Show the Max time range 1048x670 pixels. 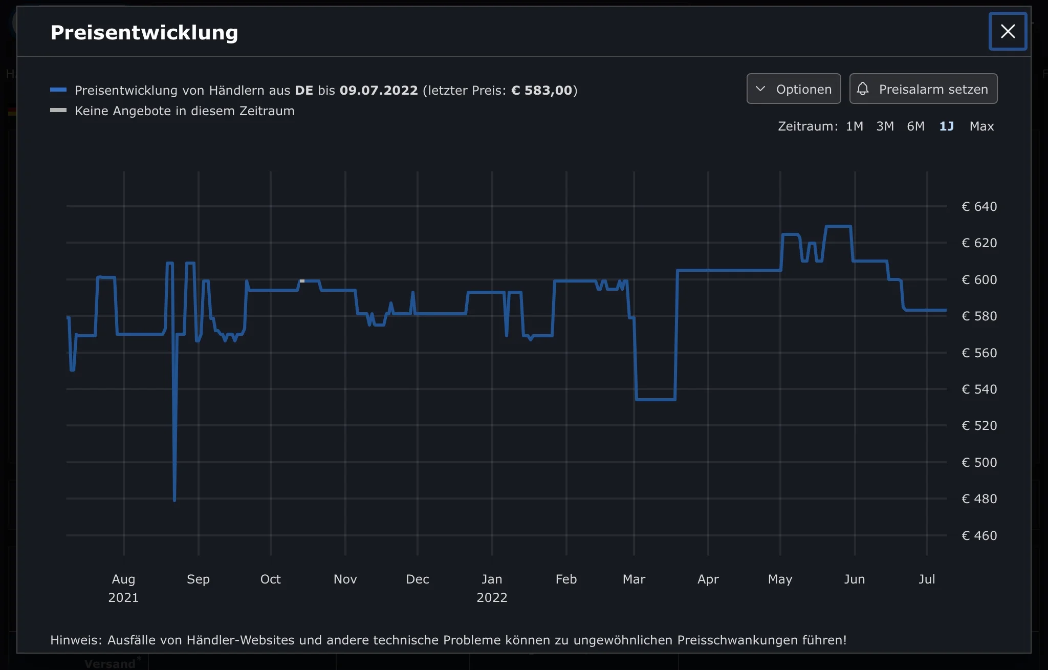pyautogui.click(x=981, y=126)
